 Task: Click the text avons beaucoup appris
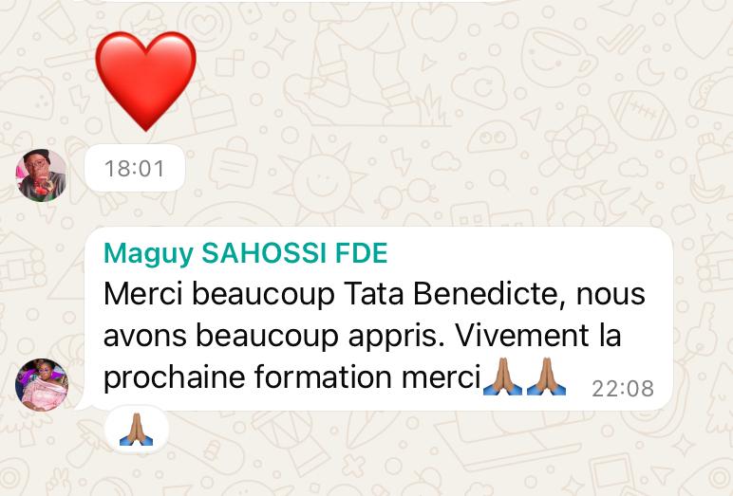tap(273, 337)
